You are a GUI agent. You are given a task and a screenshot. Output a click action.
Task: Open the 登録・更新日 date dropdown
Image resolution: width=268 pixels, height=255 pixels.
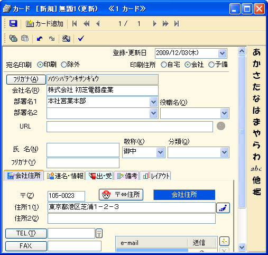point(222,53)
